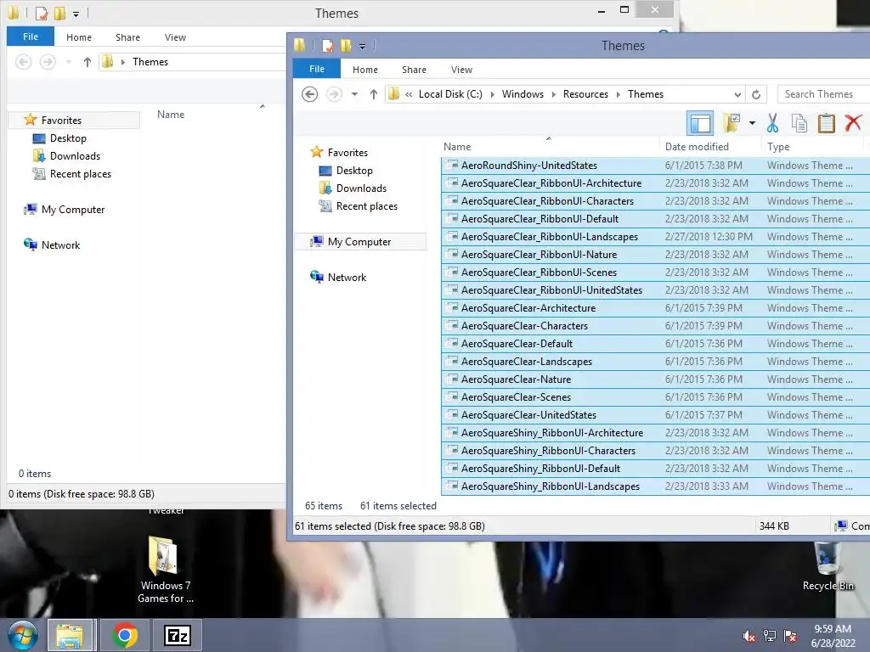Click the red Delete X icon
Viewport: 870px width, 652px height.
point(853,122)
